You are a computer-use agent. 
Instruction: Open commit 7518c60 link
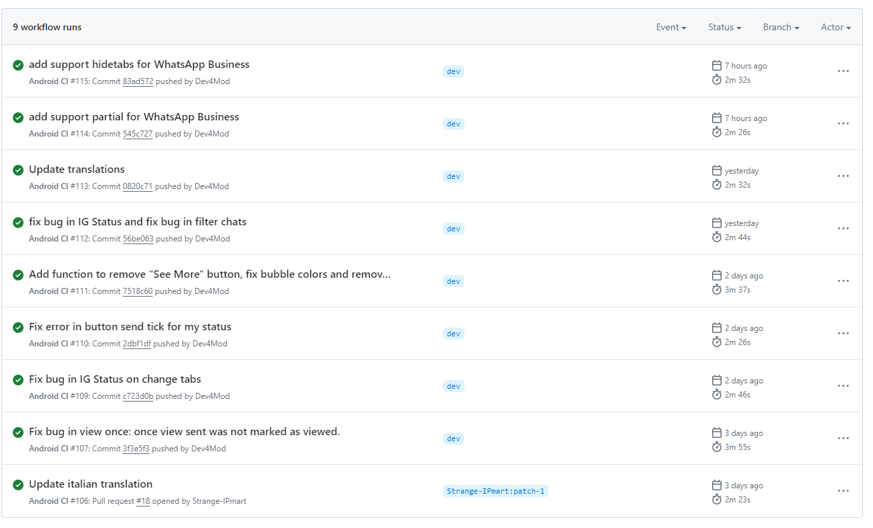[x=138, y=291]
